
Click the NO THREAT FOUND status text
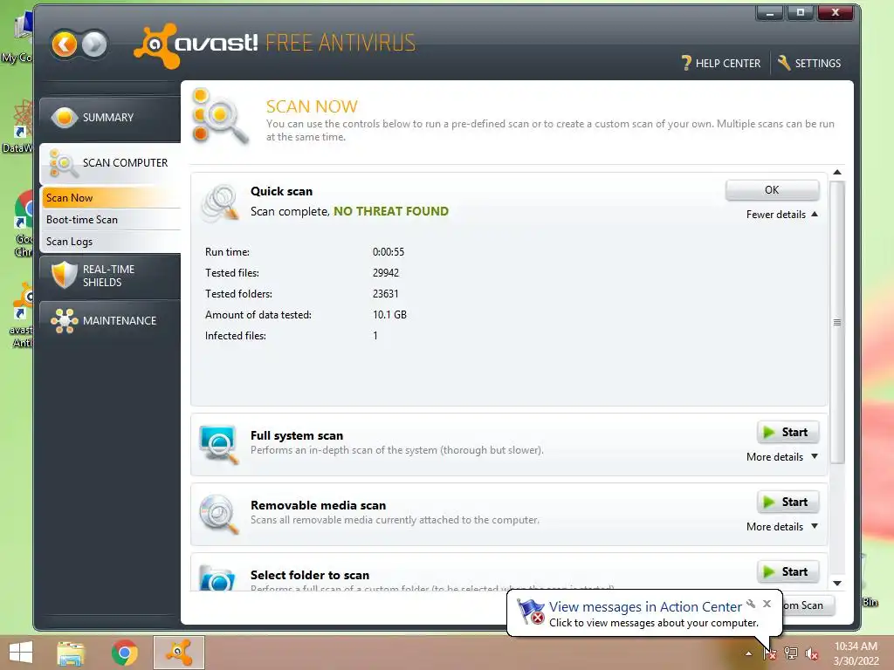coord(391,211)
